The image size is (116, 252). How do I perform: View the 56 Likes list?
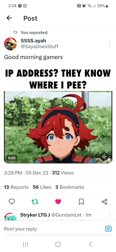point(42,187)
